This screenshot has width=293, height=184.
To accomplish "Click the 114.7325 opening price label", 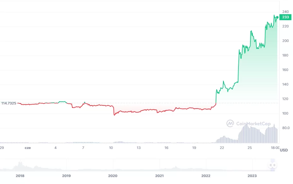I will [9, 103].
